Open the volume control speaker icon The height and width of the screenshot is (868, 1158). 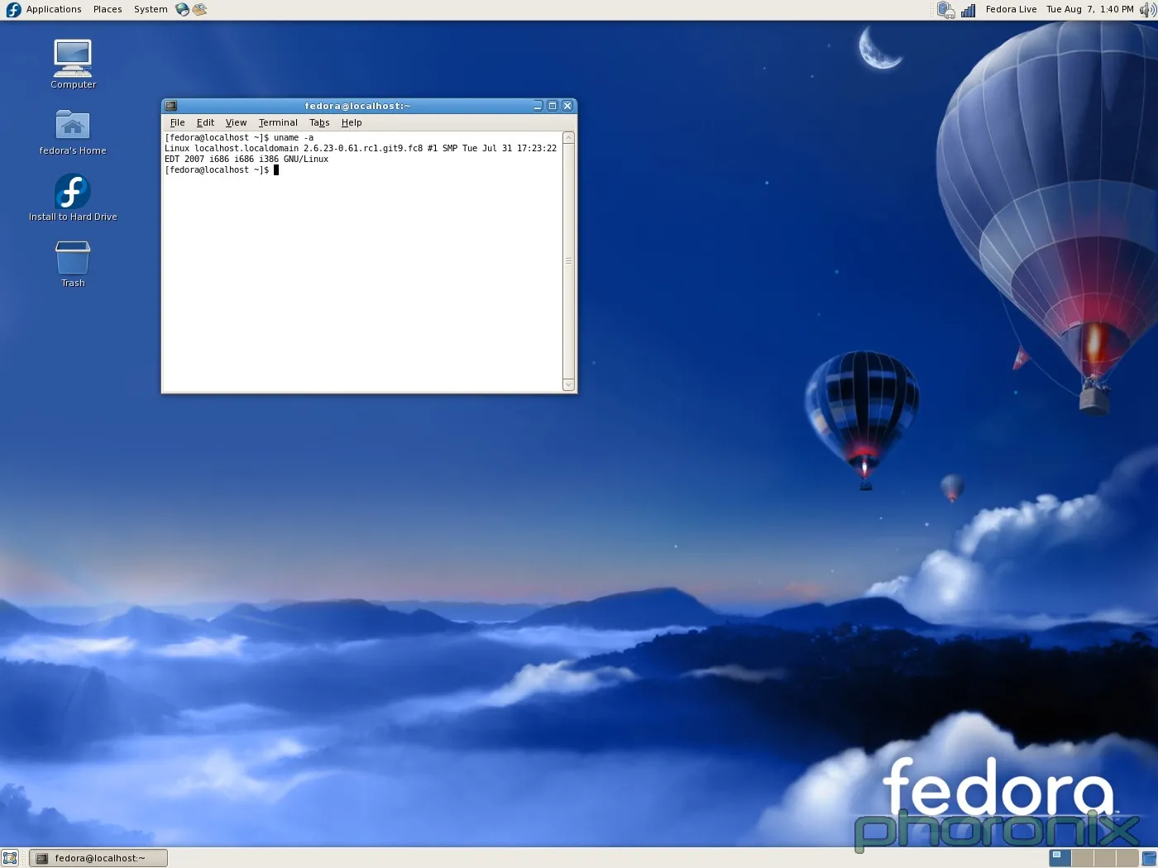point(1147,10)
